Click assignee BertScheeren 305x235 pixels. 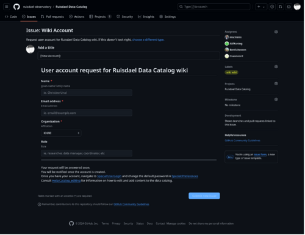tap(235, 50)
